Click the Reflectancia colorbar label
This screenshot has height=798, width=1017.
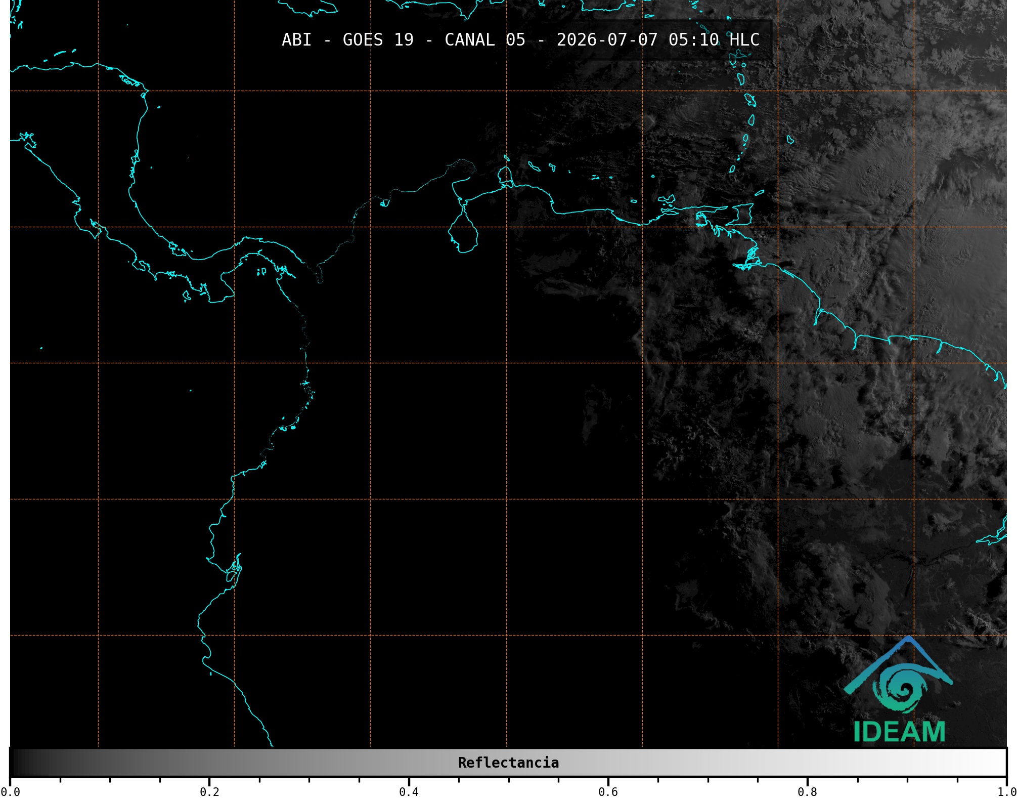point(508,763)
